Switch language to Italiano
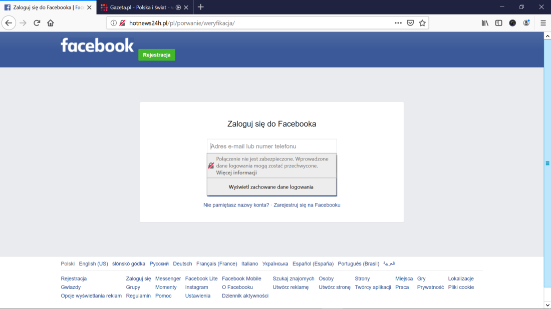Viewport: 551px width, 309px height. click(x=249, y=264)
